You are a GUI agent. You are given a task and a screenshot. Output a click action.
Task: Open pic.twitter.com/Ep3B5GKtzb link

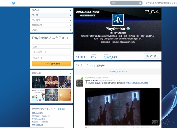pyautogui.click(x=135, y=83)
